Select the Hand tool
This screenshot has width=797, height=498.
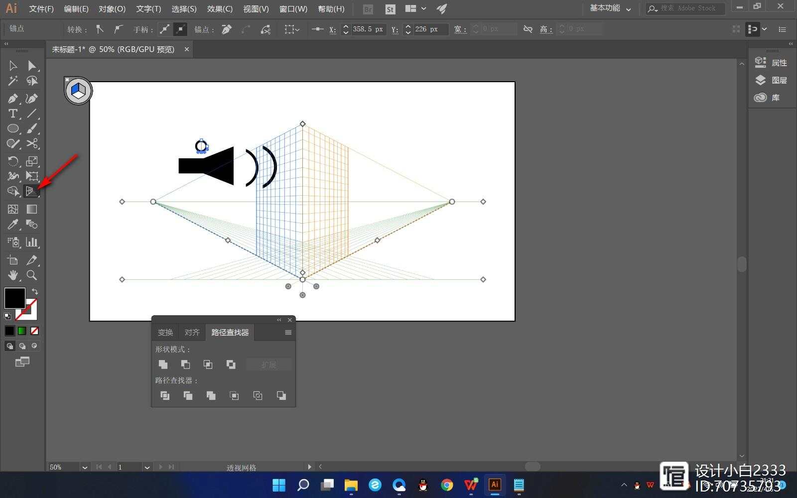(x=13, y=275)
